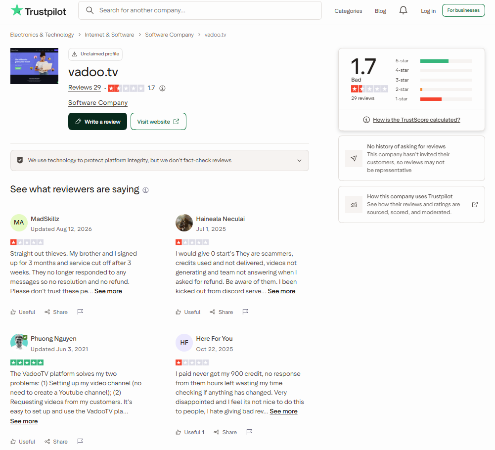
Task: Click external link icon in company uses Trustpilot card
Action: pyautogui.click(x=475, y=204)
